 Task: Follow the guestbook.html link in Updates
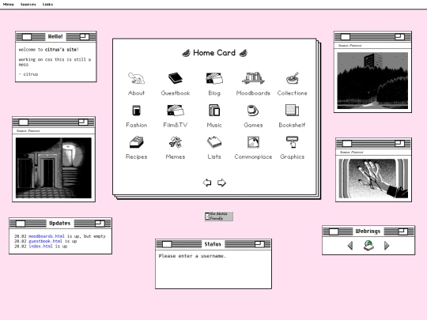click(45, 241)
